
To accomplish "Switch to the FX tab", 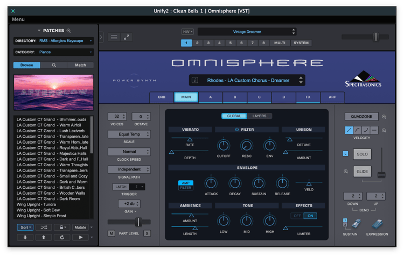I will click(308, 97).
